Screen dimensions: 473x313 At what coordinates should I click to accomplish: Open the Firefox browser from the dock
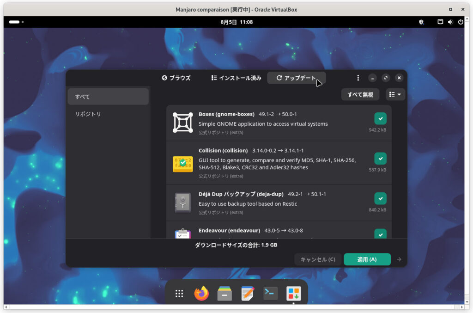201,294
